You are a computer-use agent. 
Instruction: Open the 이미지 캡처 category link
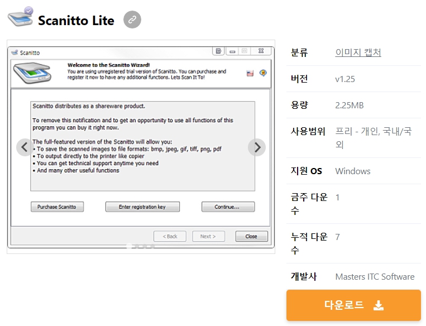pyautogui.click(x=358, y=52)
